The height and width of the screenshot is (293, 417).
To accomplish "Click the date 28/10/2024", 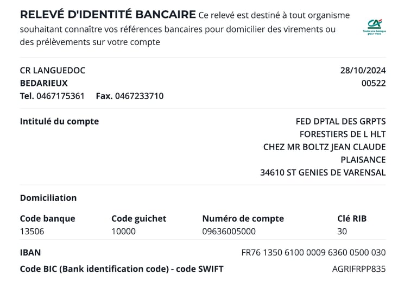I will click(x=363, y=71).
